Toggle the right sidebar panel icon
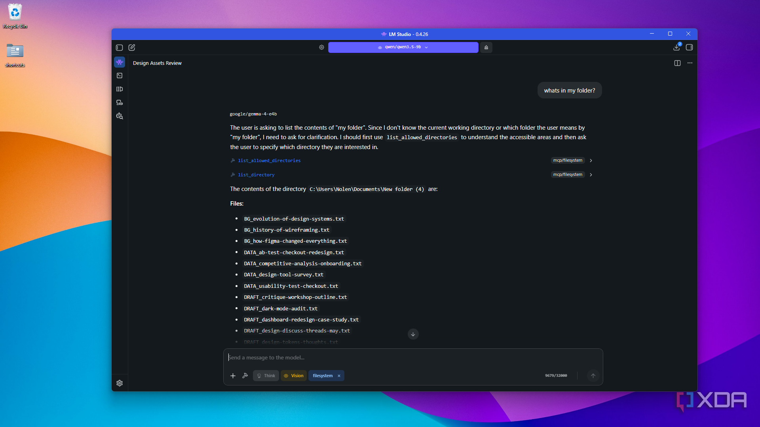760x427 pixels. 689,47
